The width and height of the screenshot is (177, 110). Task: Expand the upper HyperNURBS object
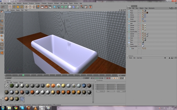[127, 32]
